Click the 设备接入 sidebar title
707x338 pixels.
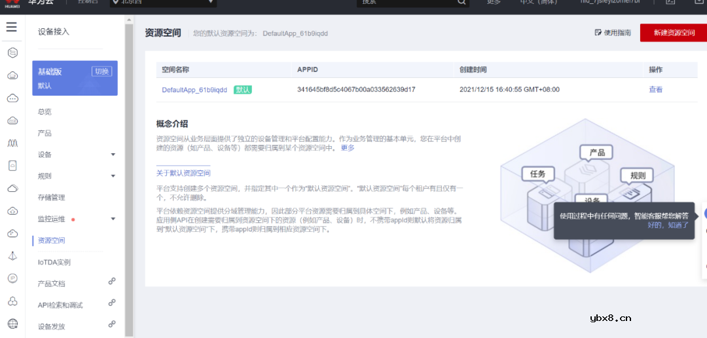coord(54,31)
